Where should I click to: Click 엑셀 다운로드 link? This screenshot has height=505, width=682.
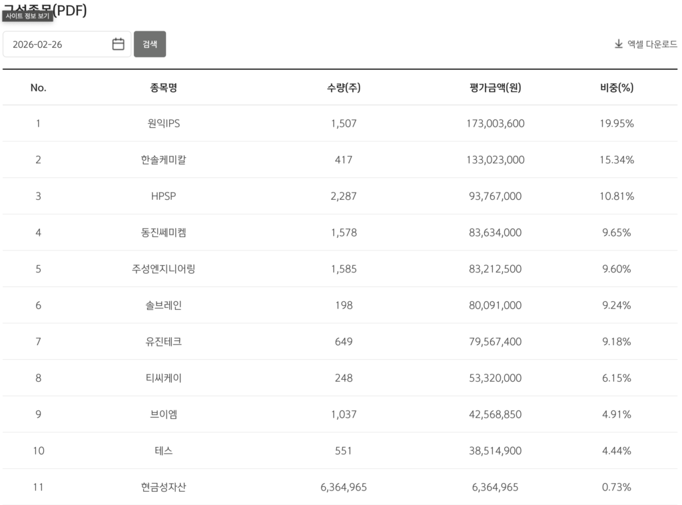click(x=652, y=45)
